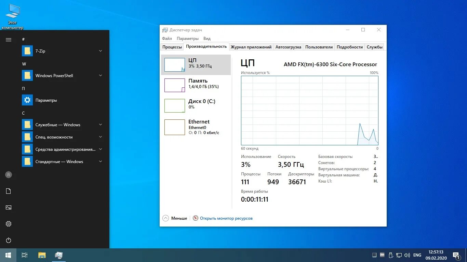Screen dimensions: 467x262
Task: Open Settings gear in Start sidebar
Action: (x=9, y=224)
